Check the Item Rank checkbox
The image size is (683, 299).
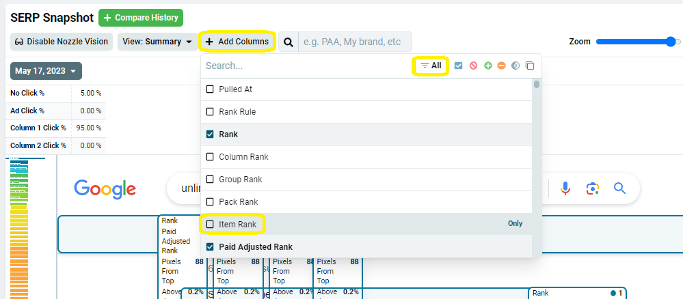click(210, 225)
